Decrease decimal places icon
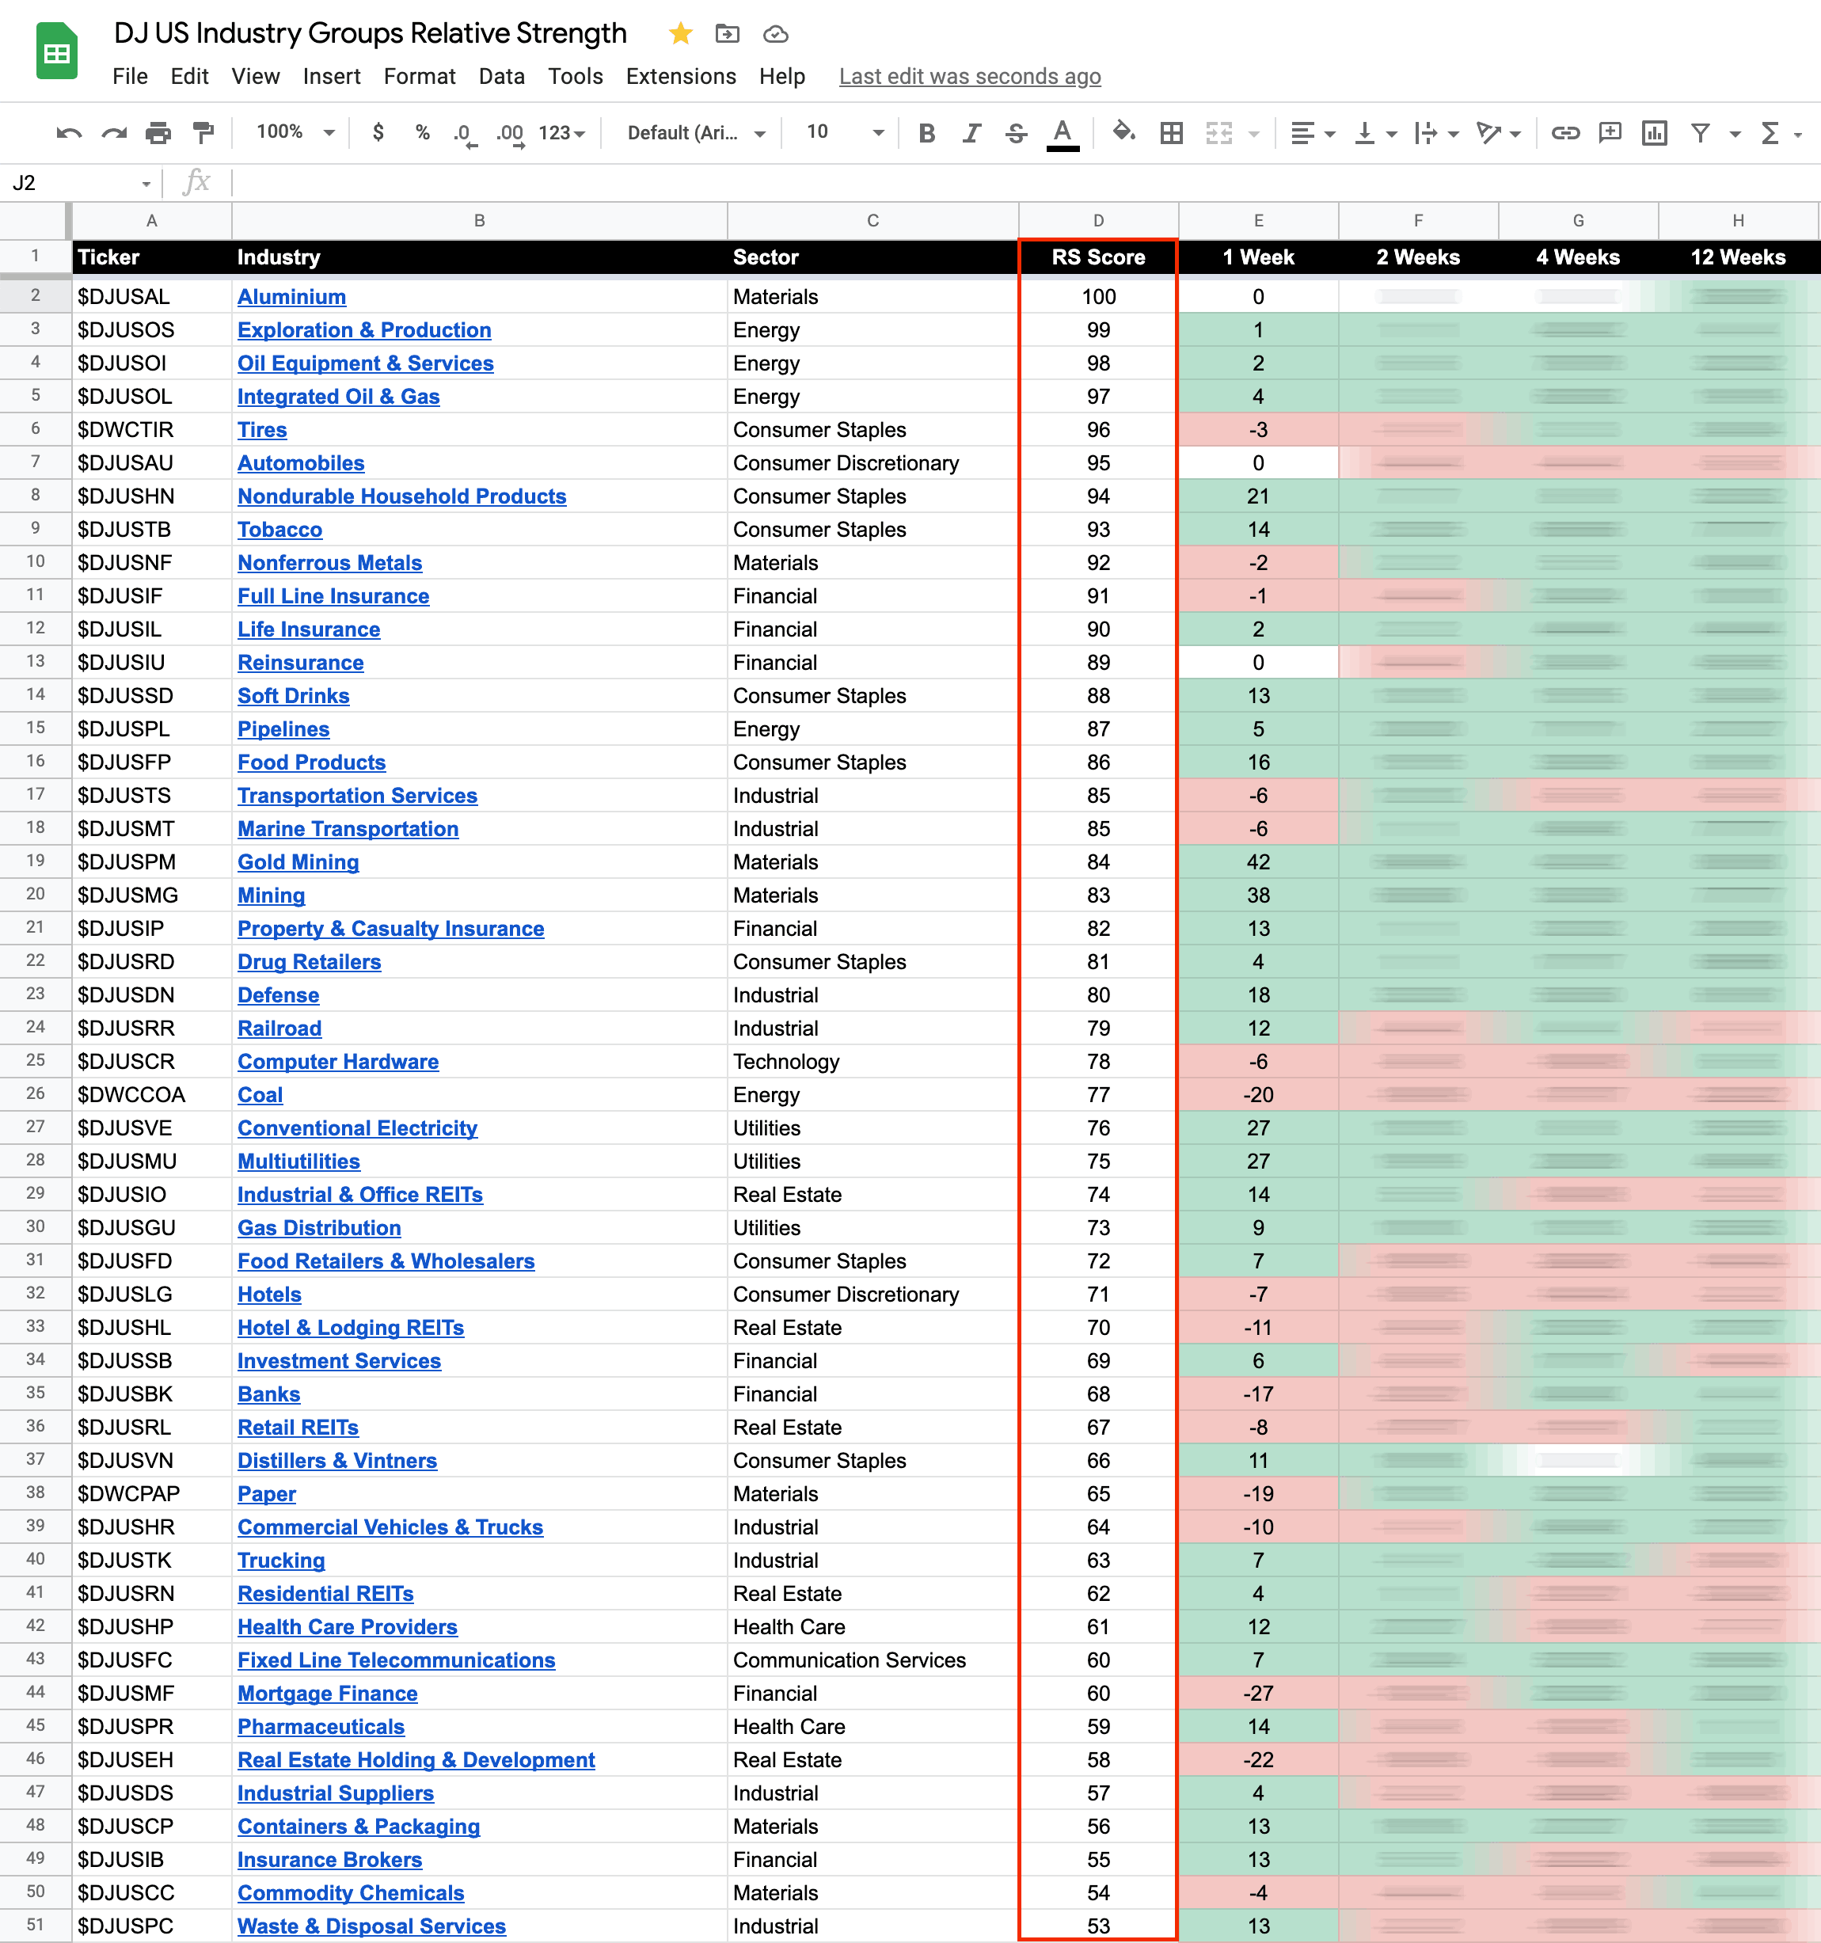1821x1943 pixels. pyautogui.click(x=464, y=134)
